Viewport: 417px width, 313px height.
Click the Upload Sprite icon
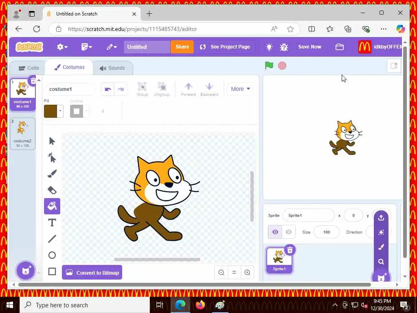tap(381, 218)
